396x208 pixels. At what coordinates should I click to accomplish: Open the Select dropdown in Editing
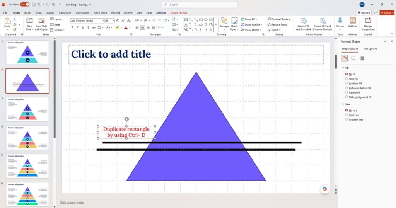point(274,30)
